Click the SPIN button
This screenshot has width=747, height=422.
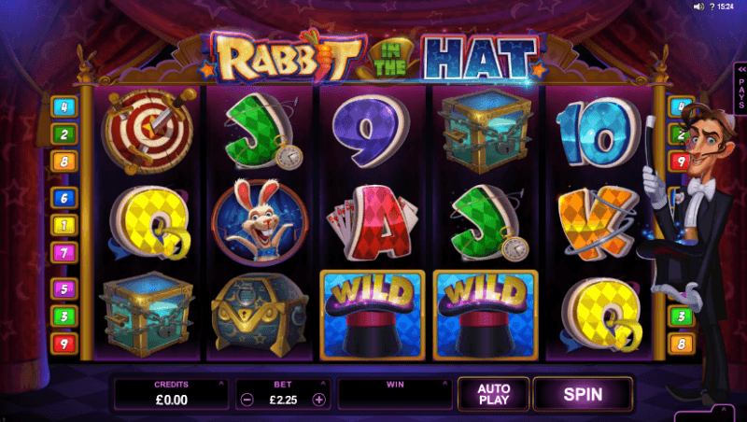coord(583,394)
